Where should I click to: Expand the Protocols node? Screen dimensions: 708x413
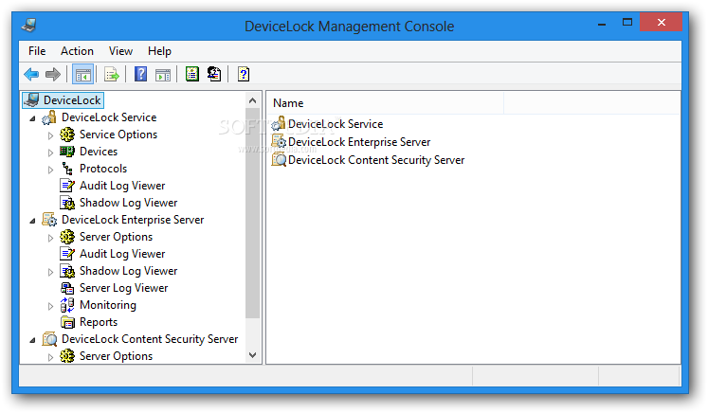click(50, 170)
